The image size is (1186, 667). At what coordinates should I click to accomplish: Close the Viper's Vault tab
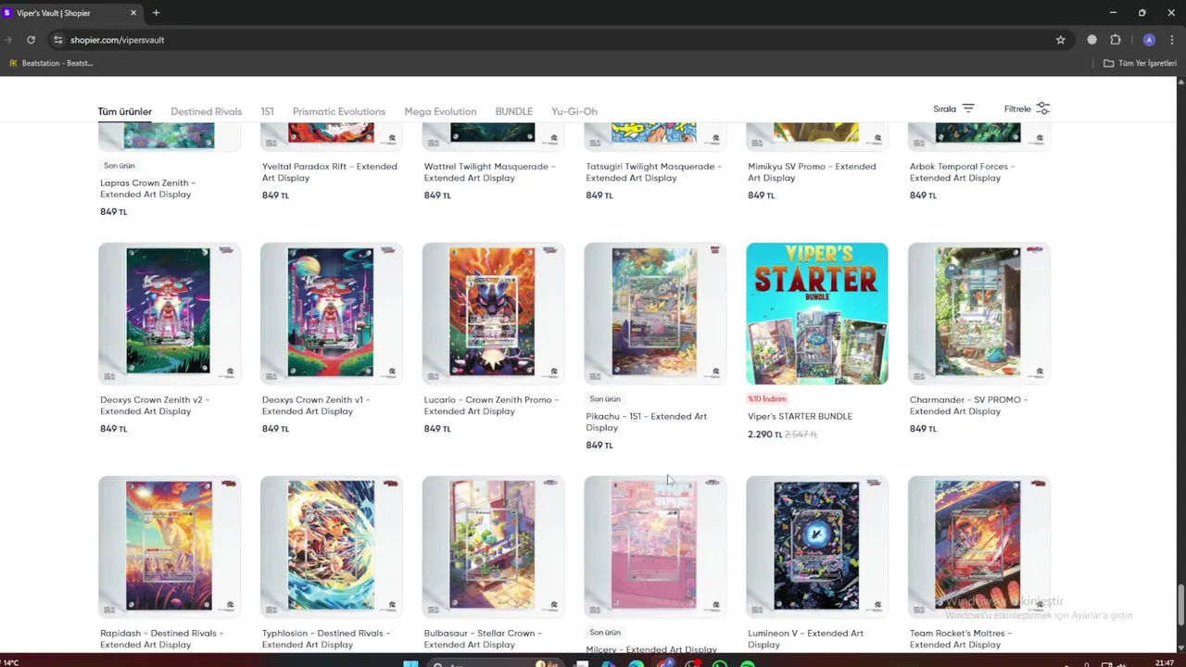[x=133, y=13]
